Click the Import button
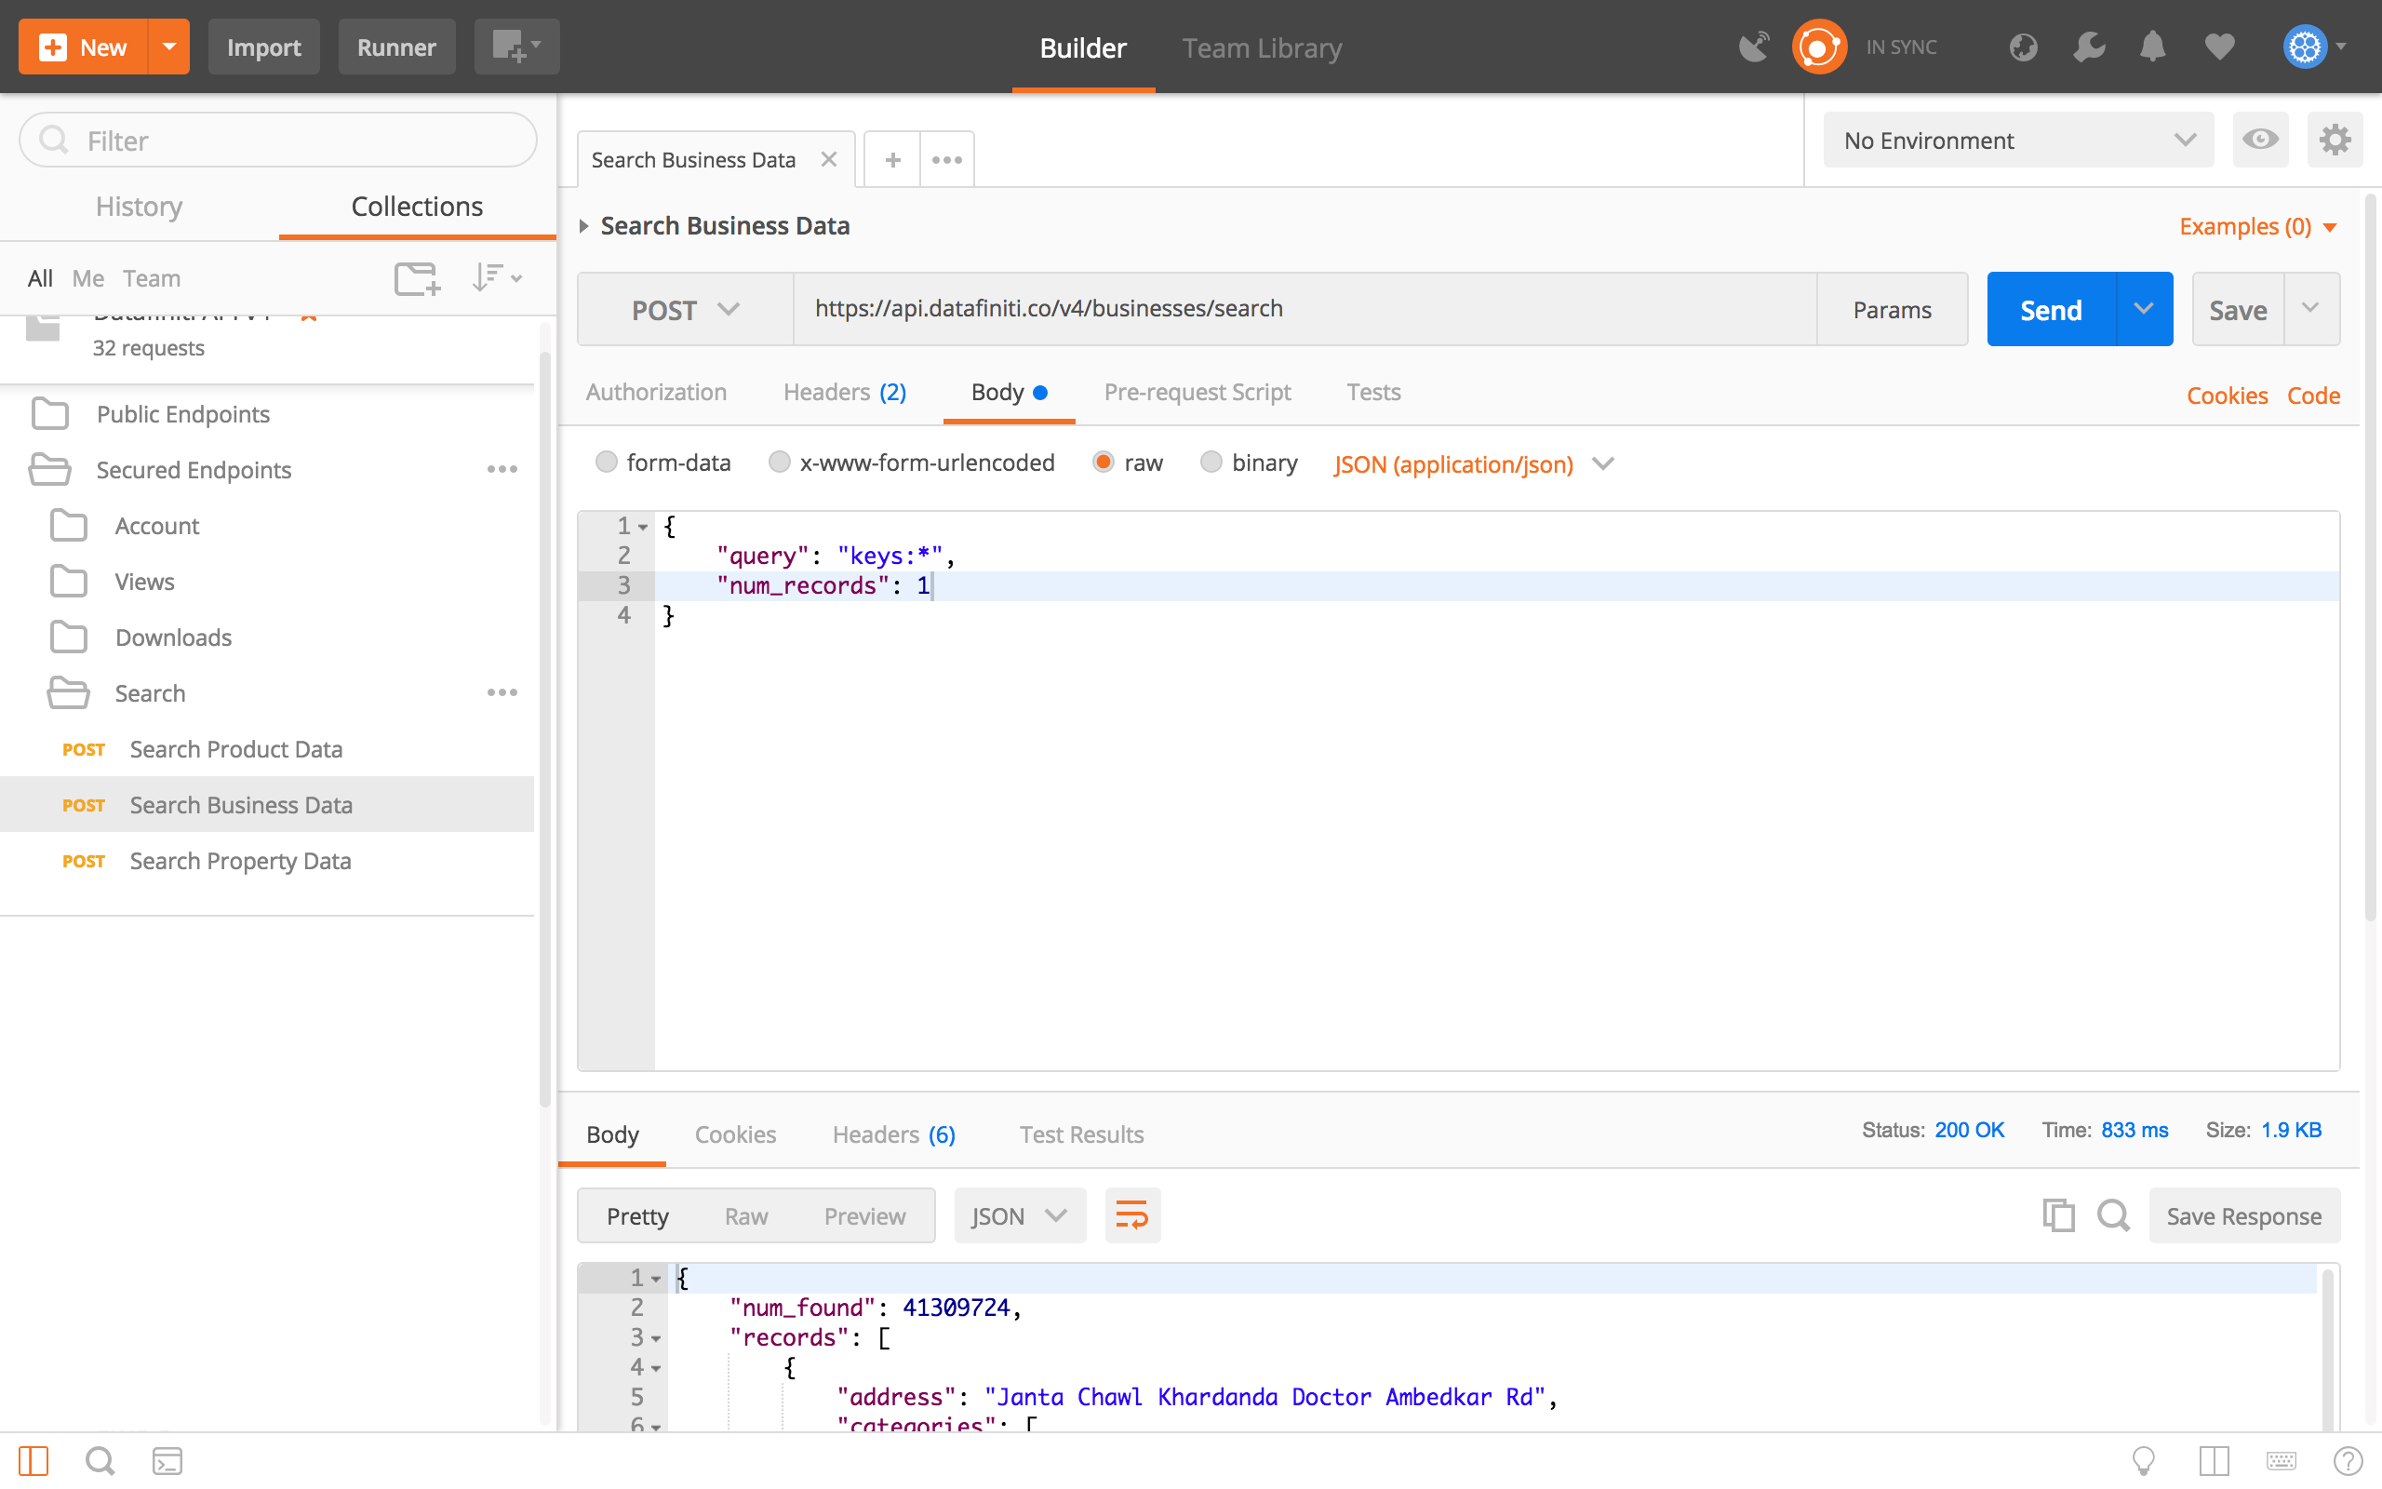Viewport: 2382px width, 1489px height. [x=262, y=47]
